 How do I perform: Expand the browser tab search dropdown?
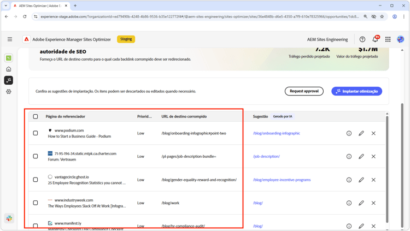(x=6, y=5)
